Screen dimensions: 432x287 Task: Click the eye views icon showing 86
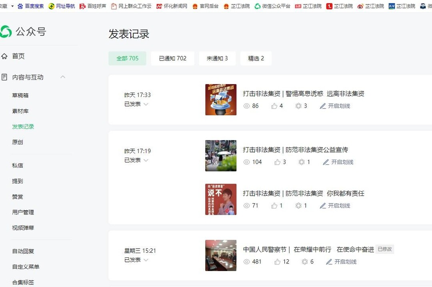(246, 106)
